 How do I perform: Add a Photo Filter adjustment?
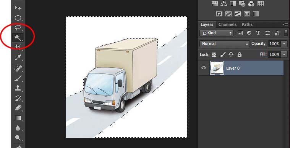pos(242,3)
